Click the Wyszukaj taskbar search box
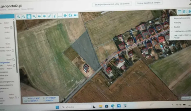This screenshot has height=111, width=191. coord(76,107)
